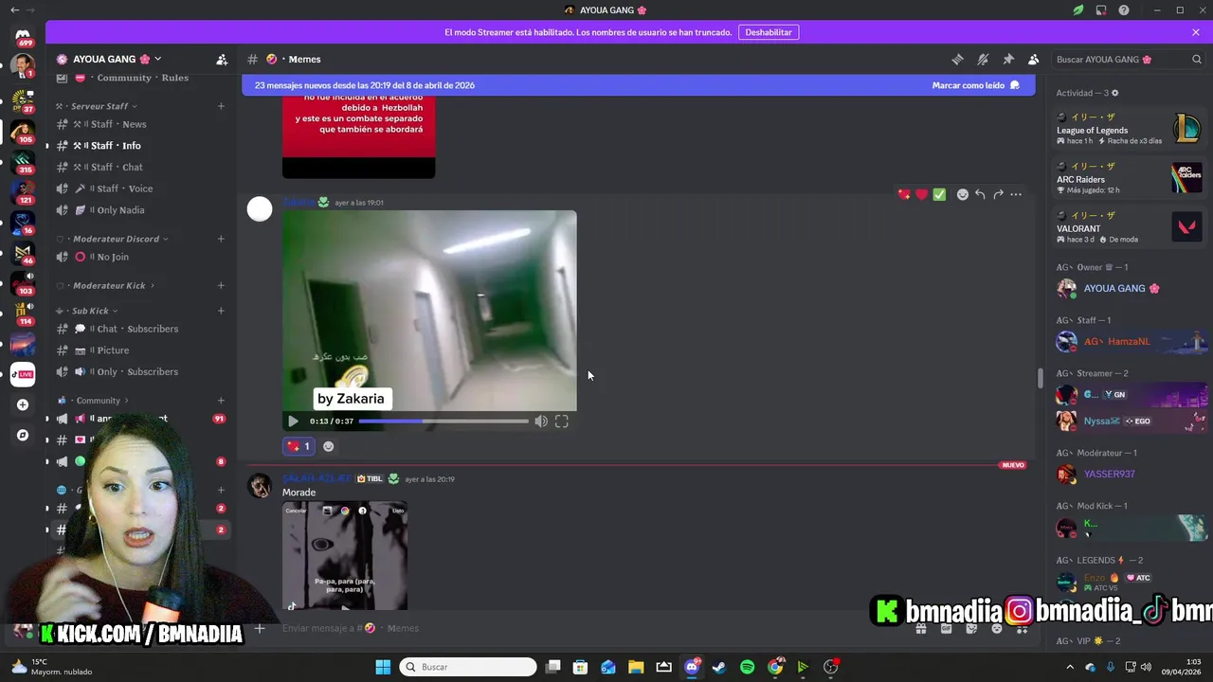Open YASSER937 moderator profile

coord(1130,474)
